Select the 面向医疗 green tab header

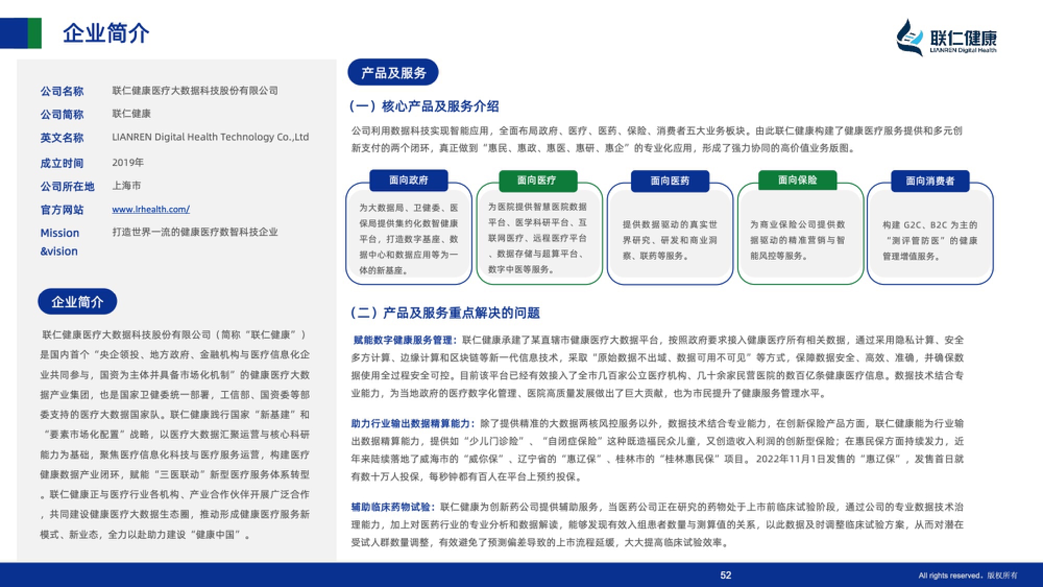pos(538,180)
